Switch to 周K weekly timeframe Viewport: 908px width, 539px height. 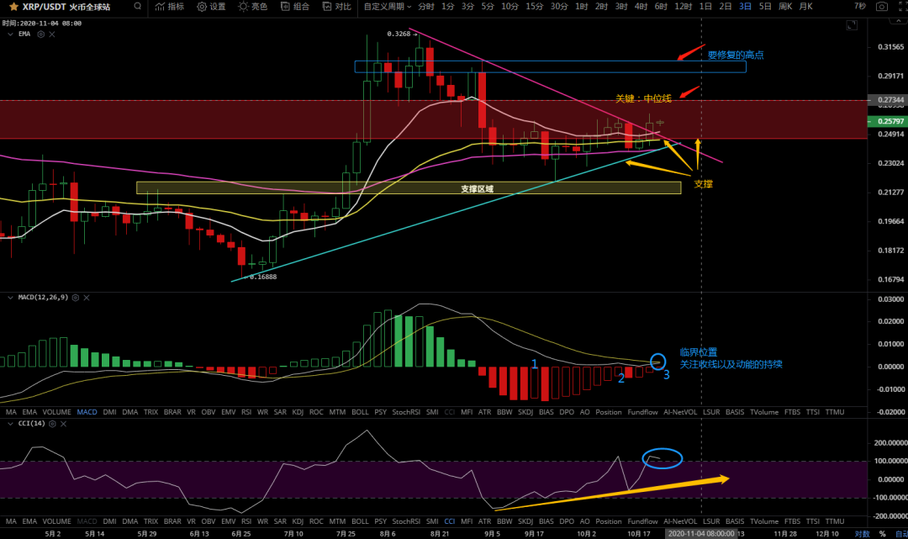click(x=785, y=7)
